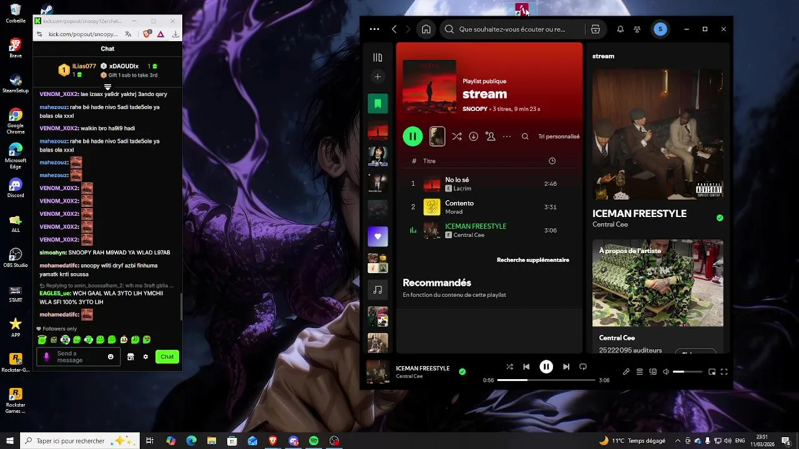This screenshot has width=799, height=449.
Task: Open SNOOPY playlist owner link
Action: tap(475, 109)
